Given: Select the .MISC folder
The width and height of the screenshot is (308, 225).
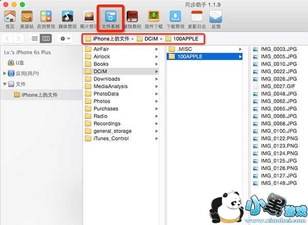Looking at the screenshot, I should click(x=204, y=49).
